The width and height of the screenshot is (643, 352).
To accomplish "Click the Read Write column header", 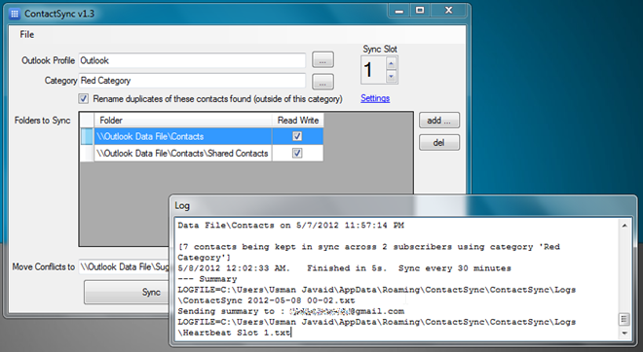I will point(298,121).
